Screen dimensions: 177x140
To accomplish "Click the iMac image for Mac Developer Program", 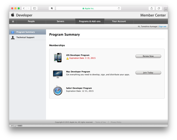I will tap(58, 74).
